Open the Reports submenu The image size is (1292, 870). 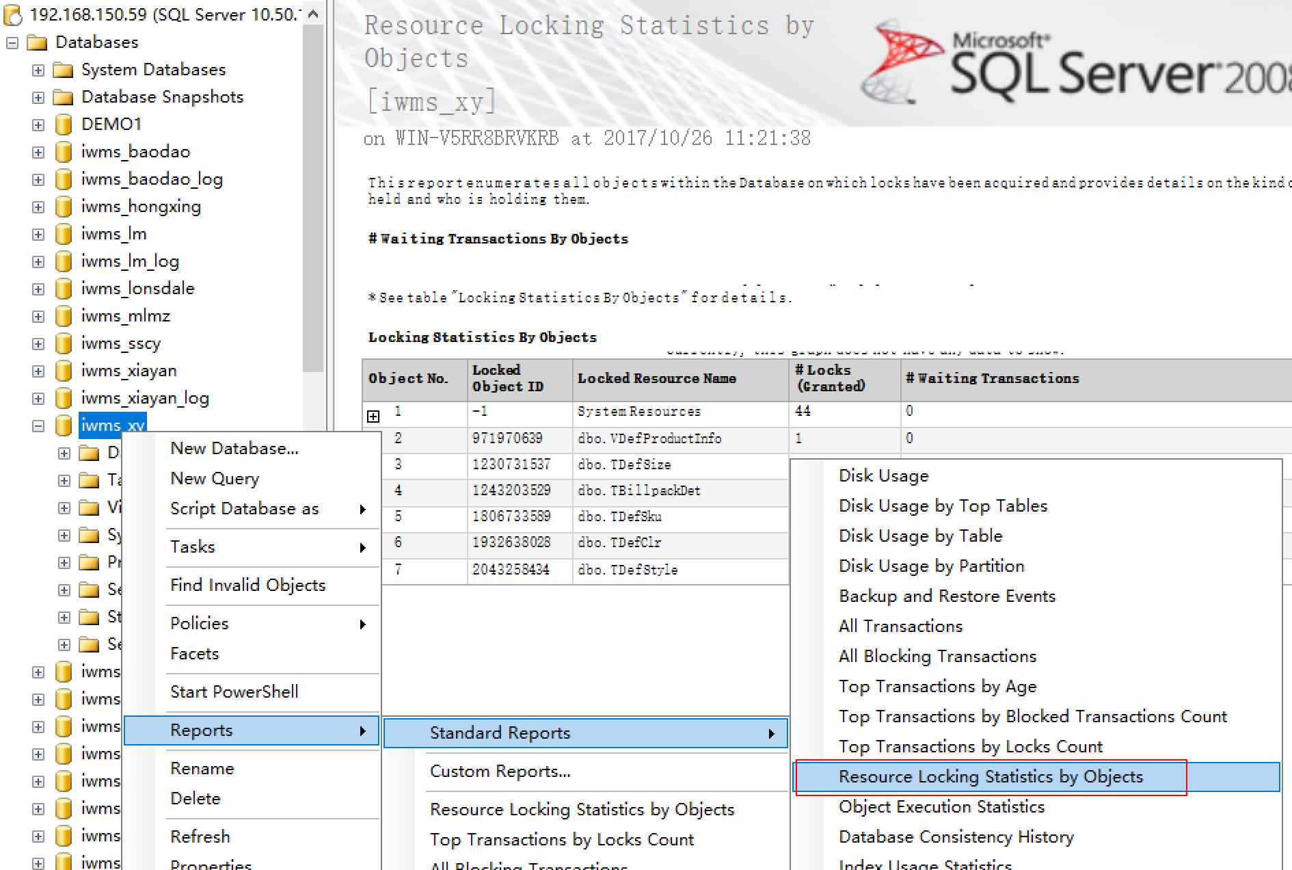[x=252, y=730]
